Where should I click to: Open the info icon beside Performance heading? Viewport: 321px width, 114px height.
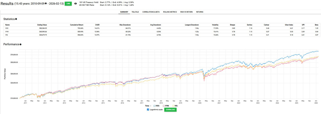tap(21, 44)
